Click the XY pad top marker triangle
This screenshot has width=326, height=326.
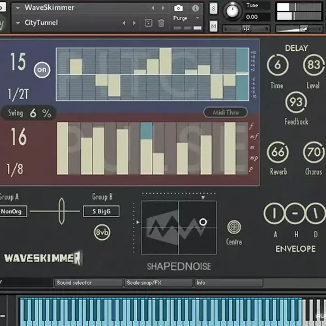coord(203,198)
